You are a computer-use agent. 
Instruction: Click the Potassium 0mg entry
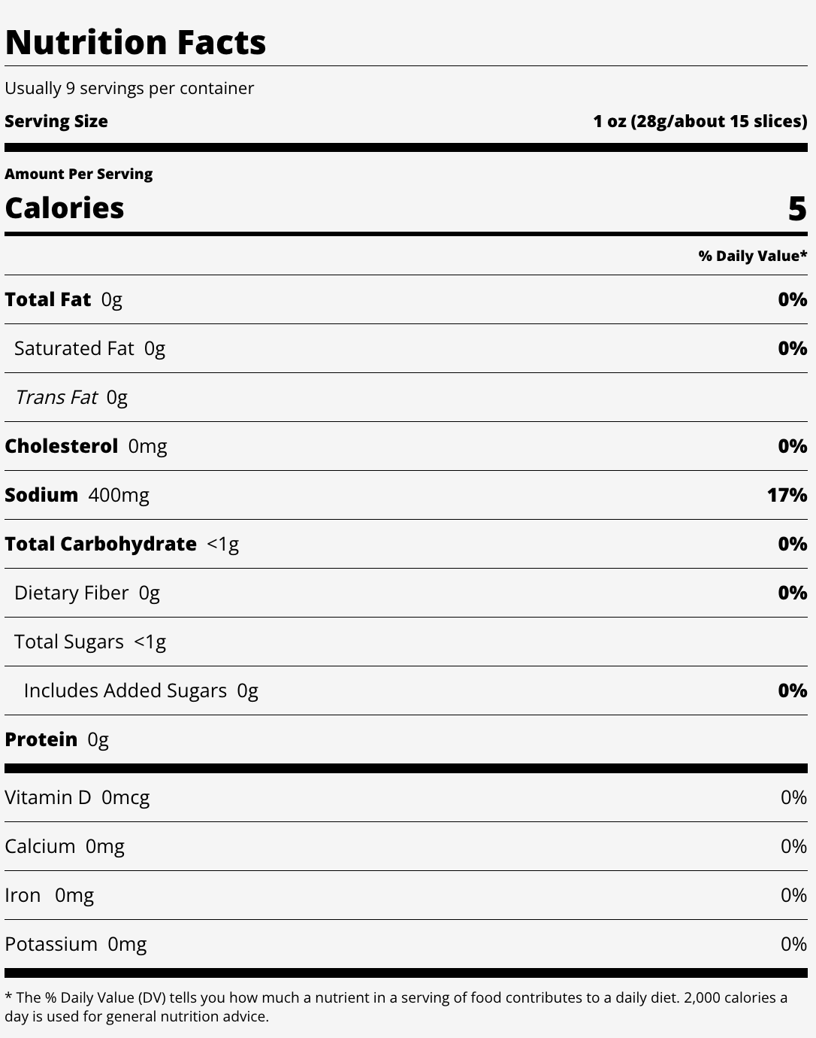[76, 944]
